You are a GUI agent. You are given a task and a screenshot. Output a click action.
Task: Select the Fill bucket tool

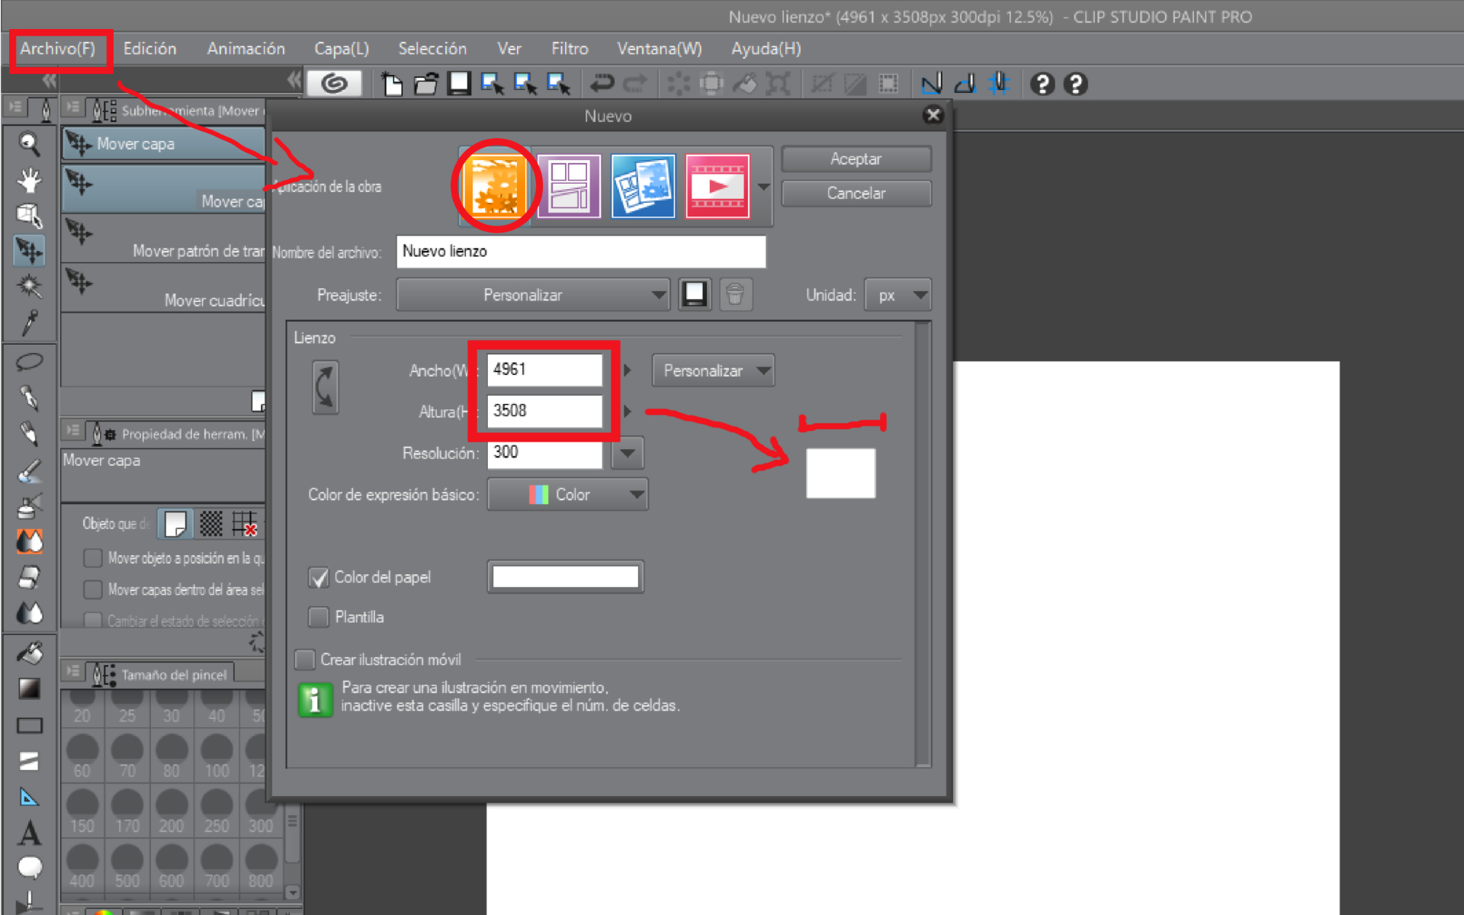(x=29, y=653)
